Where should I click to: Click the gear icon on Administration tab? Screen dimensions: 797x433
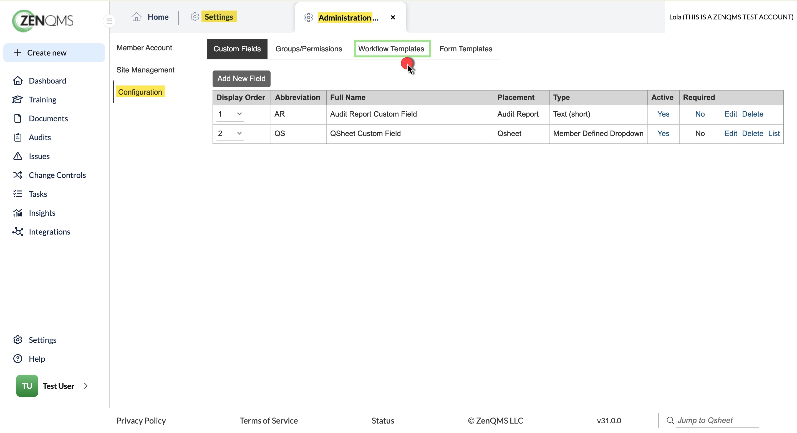309,18
